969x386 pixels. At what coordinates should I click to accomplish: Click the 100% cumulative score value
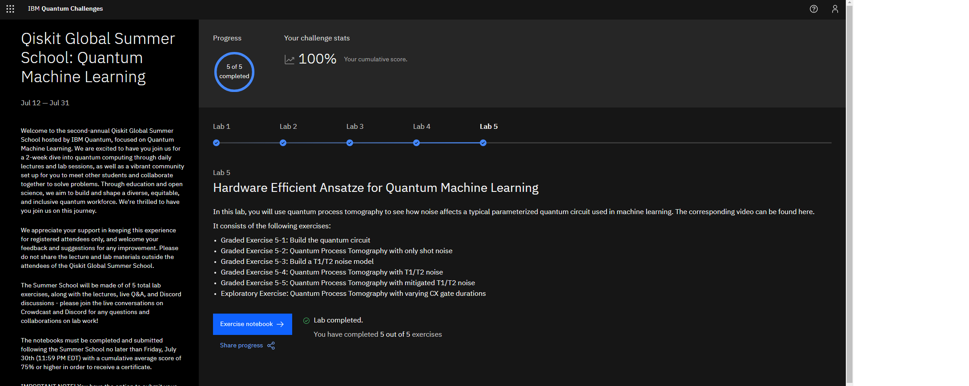pos(317,59)
